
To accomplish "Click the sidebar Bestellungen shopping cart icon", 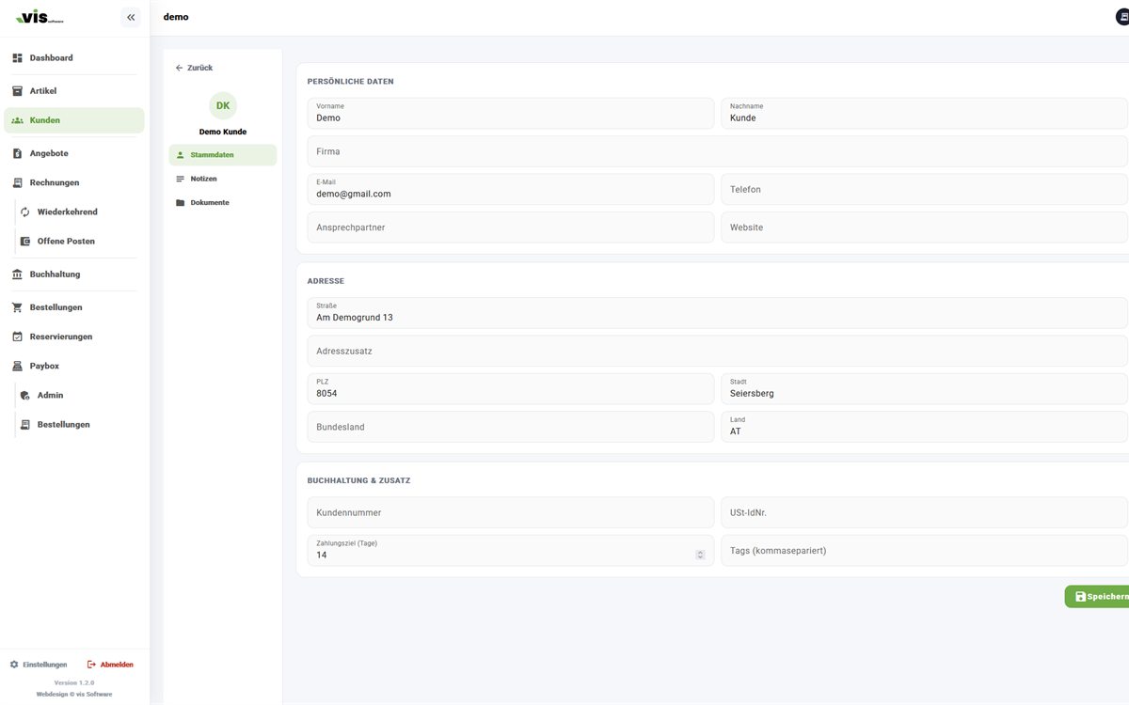I will tap(17, 307).
